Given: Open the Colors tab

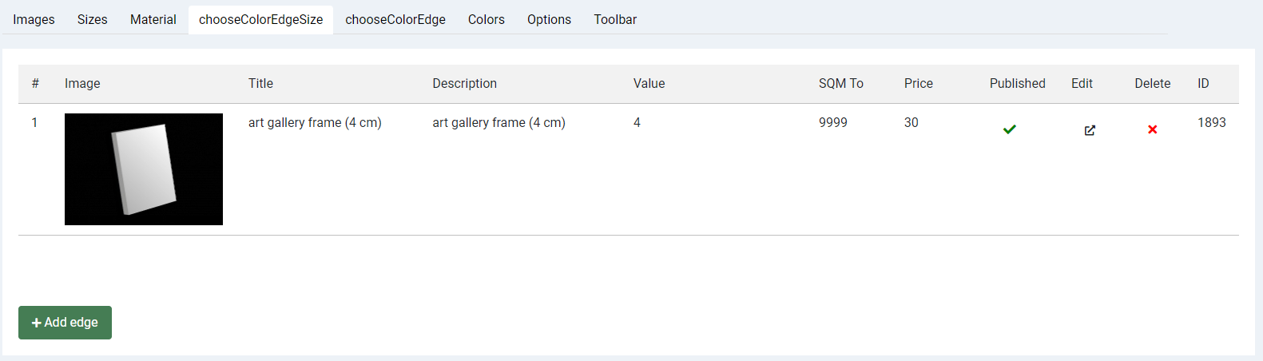Looking at the screenshot, I should tap(487, 19).
